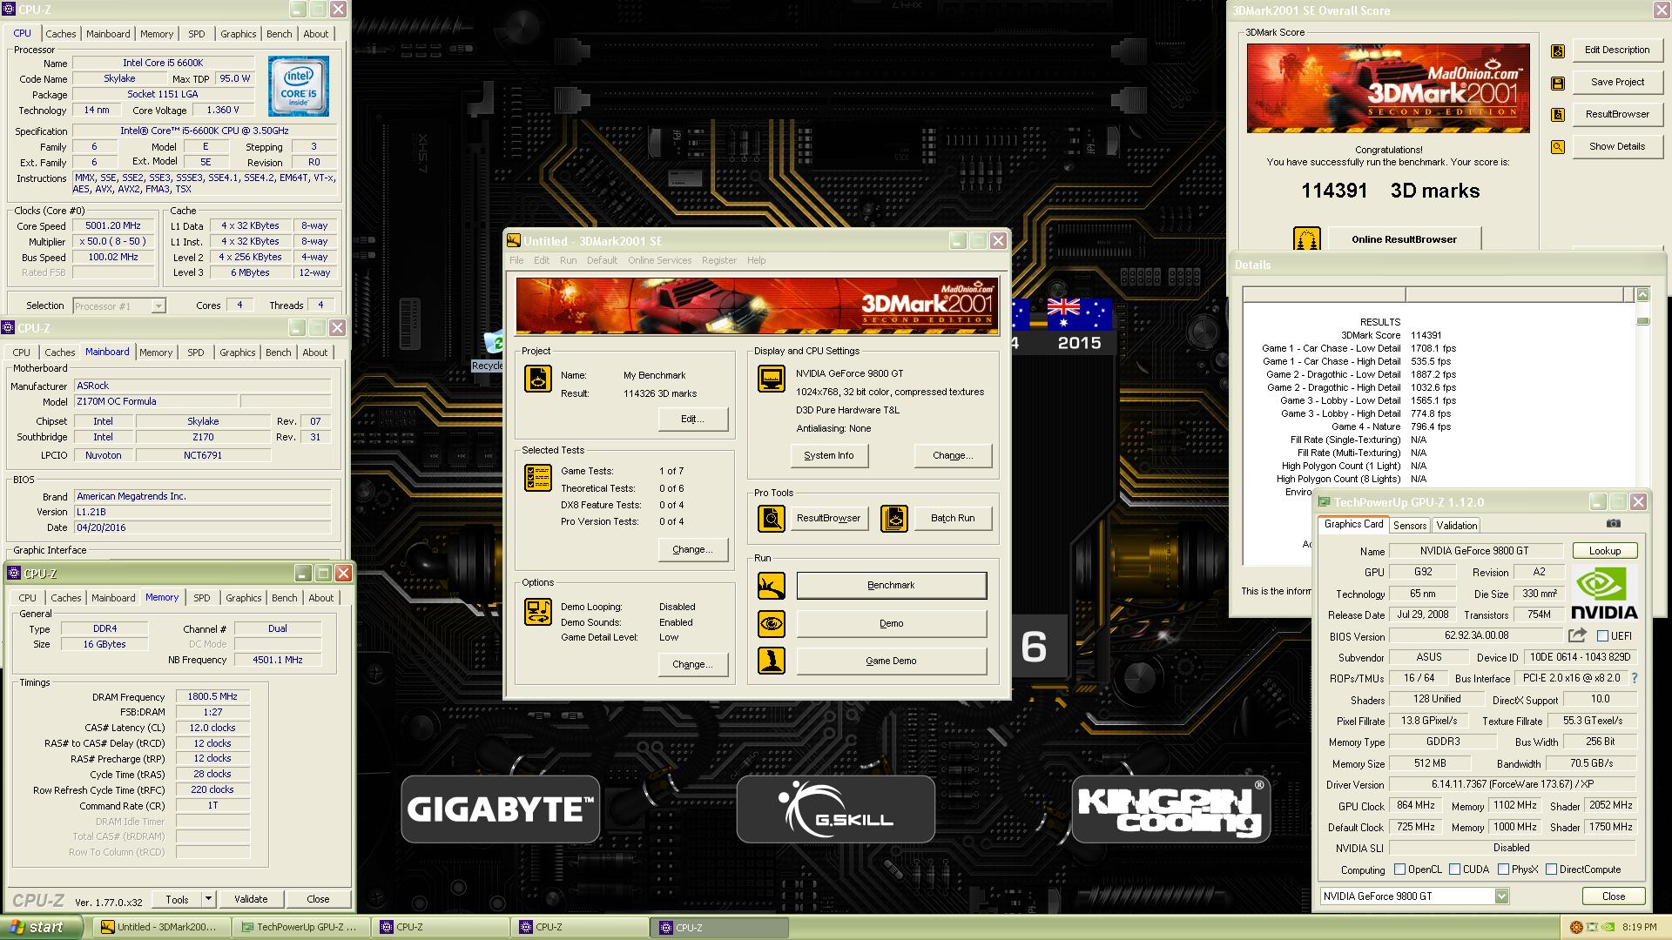Screen dimensions: 1672x940
Task: Switch to Validation tab in GPU-Z
Action: tap(1456, 526)
